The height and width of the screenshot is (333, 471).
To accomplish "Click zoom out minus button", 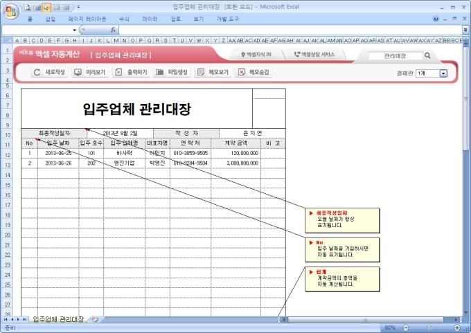I will pos(405,328).
